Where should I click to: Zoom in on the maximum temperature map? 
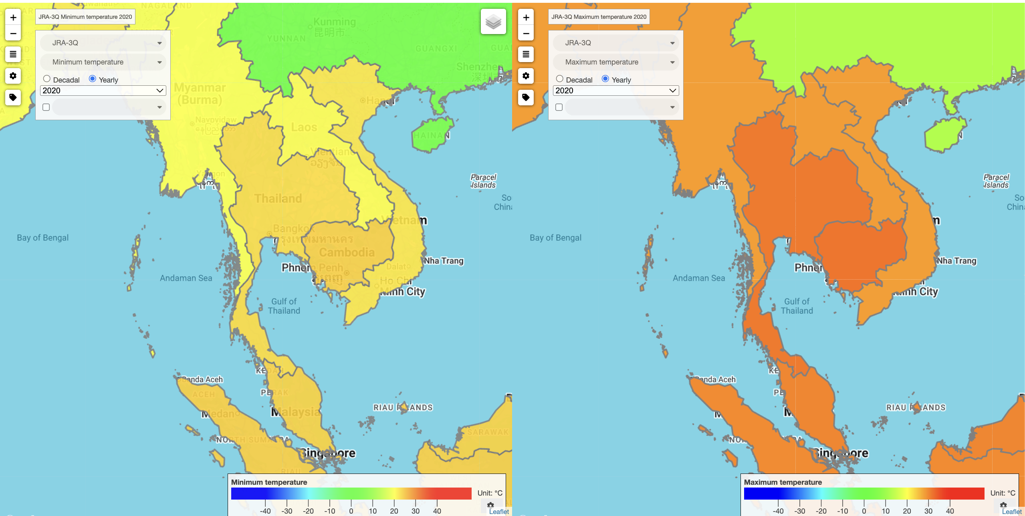526,17
